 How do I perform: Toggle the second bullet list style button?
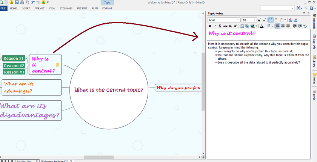pyautogui.click(x=276, y=20)
